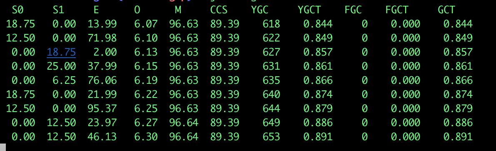This screenshot has height=151, width=496.
Task: Click S1 value 25.00 in the YGC 631 row
Action: 61,66
